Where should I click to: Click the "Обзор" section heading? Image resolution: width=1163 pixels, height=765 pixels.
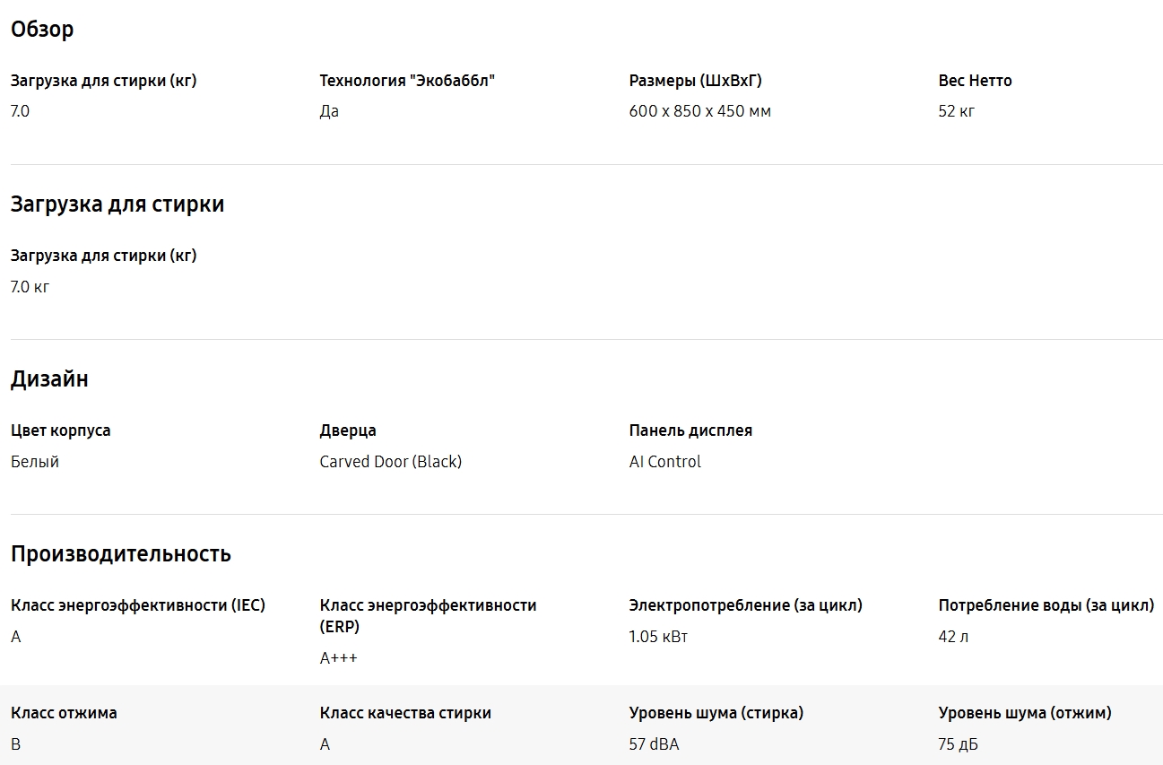[x=42, y=30]
